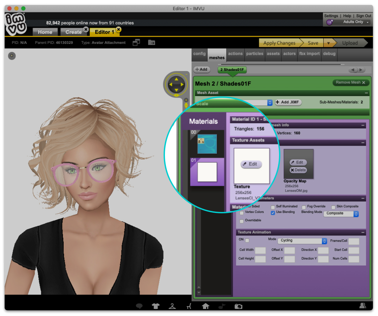Click the Upload button
Screen dimensions: 378x316
coord(350,43)
